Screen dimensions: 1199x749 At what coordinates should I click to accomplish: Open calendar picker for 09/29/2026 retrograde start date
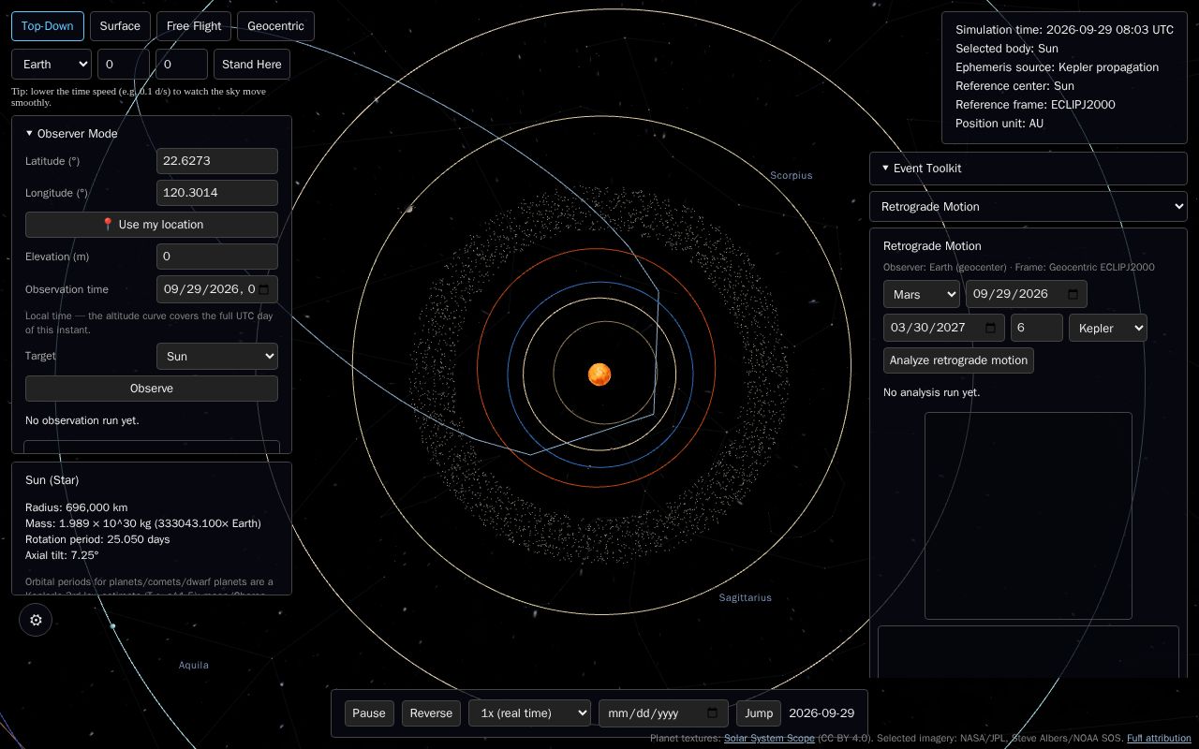point(1073,294)
